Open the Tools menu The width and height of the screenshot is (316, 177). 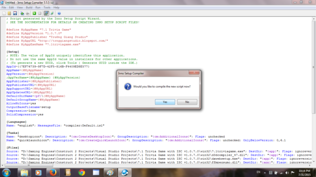pos(47,7)
